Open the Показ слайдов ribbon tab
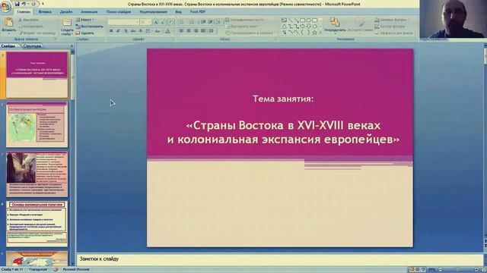This screenshot has height=273, width=487. (x=119, y=12)
